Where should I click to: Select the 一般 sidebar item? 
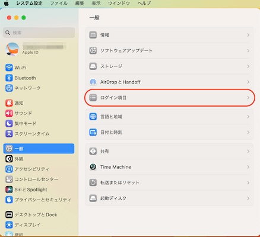[x=39, y=149]
